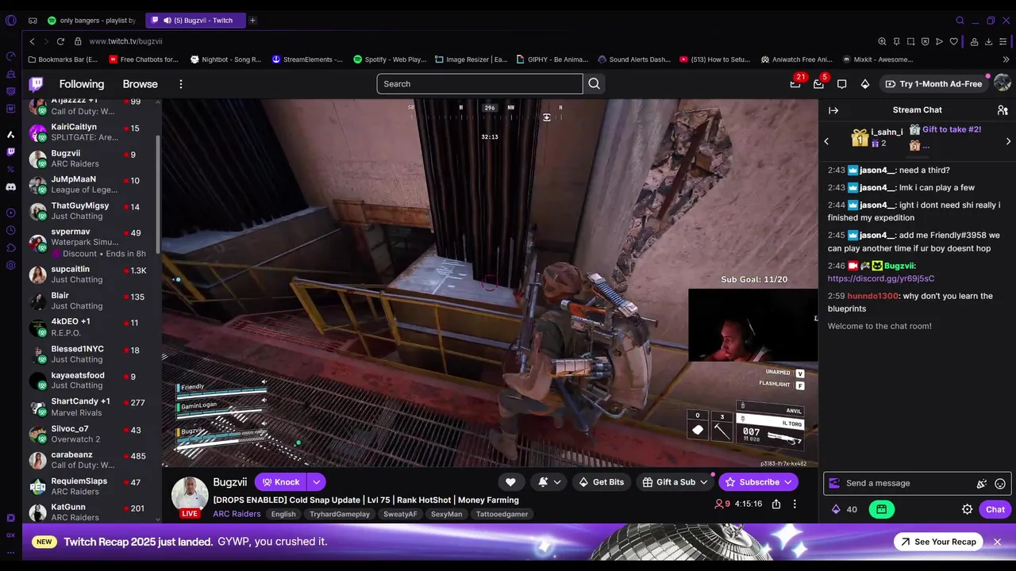Screen dimensions: 1016x571
Task: Open Prime loot inbox with 21 badge
Action: 795,83
